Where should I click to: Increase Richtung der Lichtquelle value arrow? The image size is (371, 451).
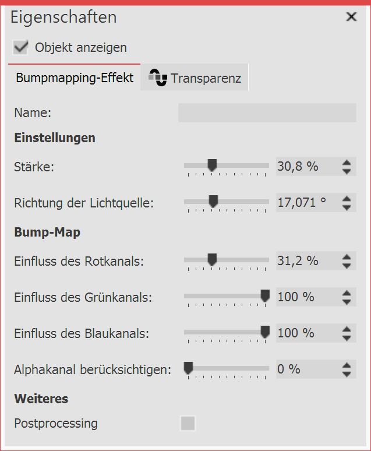tap(347, 199)
